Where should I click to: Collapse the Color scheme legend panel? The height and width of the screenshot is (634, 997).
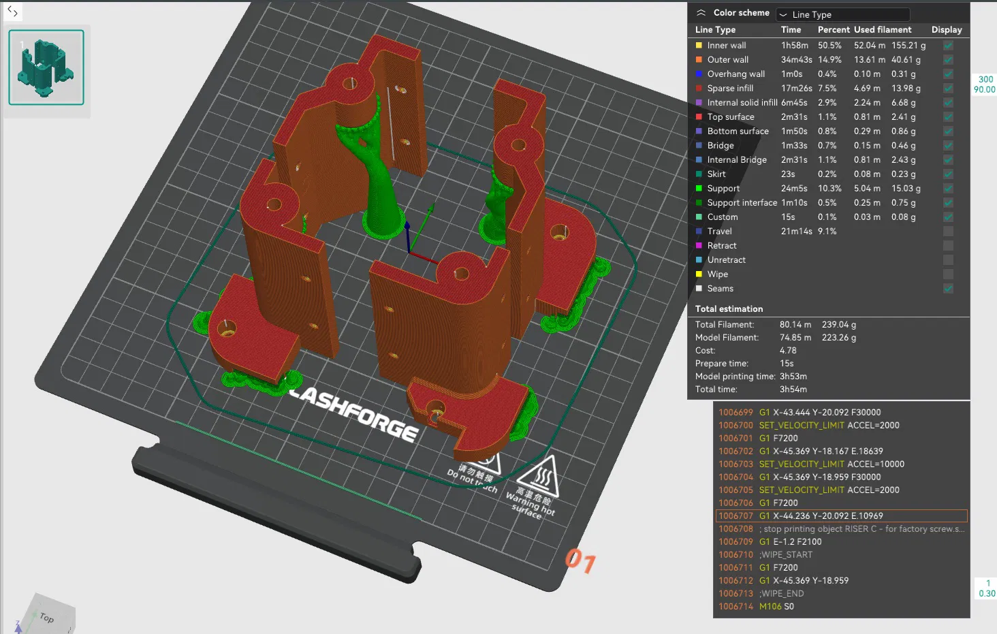click(701, 13)
